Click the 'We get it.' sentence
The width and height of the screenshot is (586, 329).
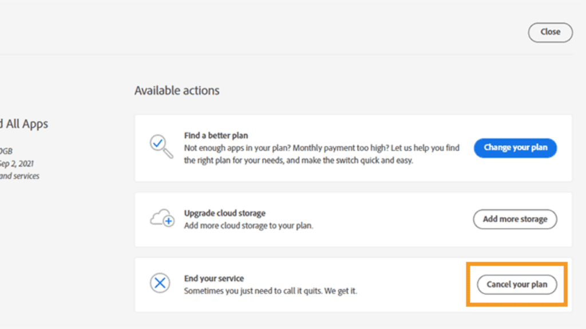343,291
